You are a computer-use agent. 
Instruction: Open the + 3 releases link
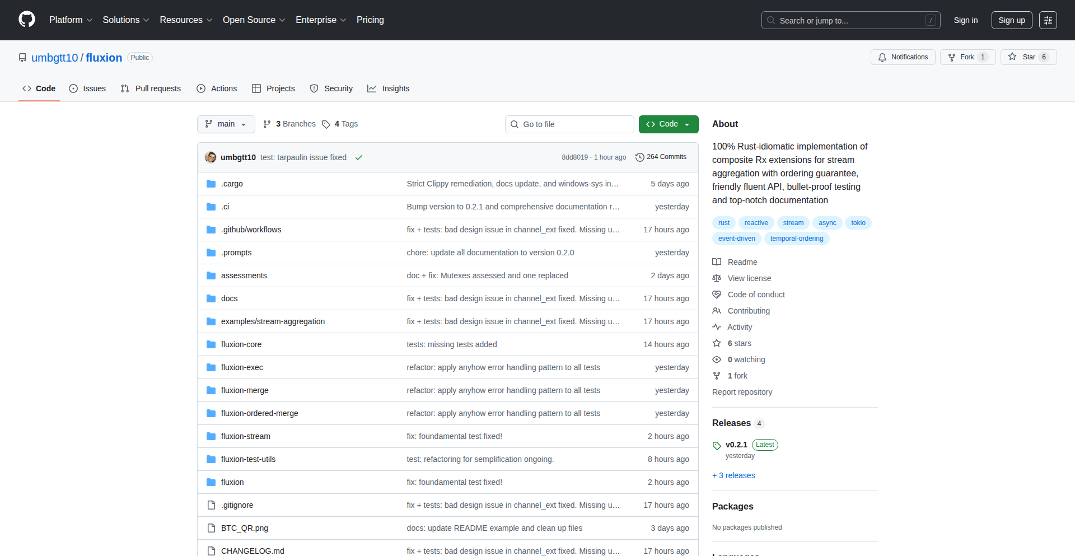[733, 475]
